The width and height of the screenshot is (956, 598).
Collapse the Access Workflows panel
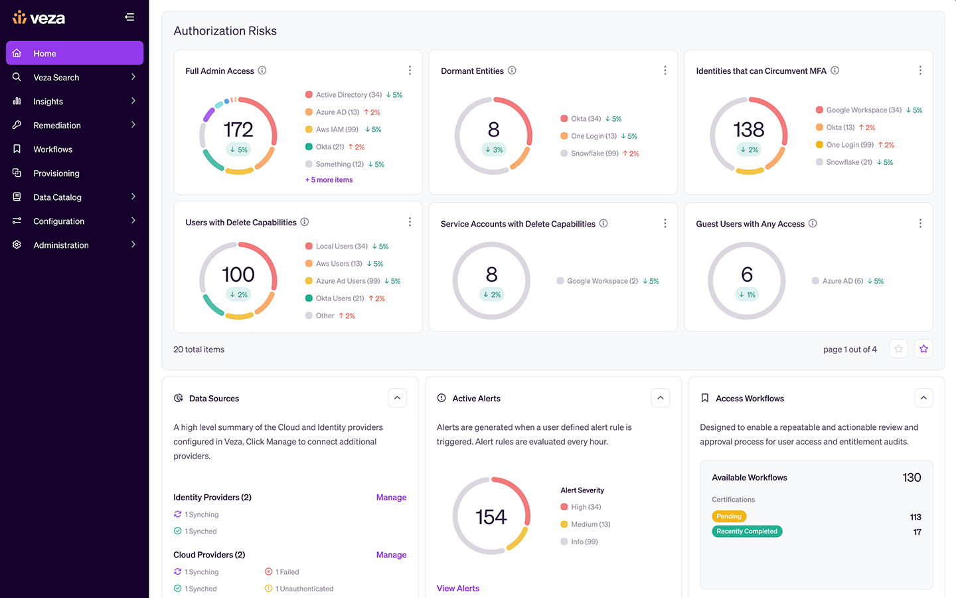923,398
